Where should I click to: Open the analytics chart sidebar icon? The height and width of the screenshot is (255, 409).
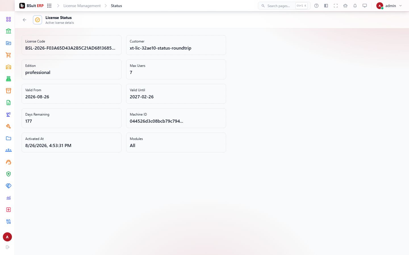pyautogui.click(x=9, y=198)
